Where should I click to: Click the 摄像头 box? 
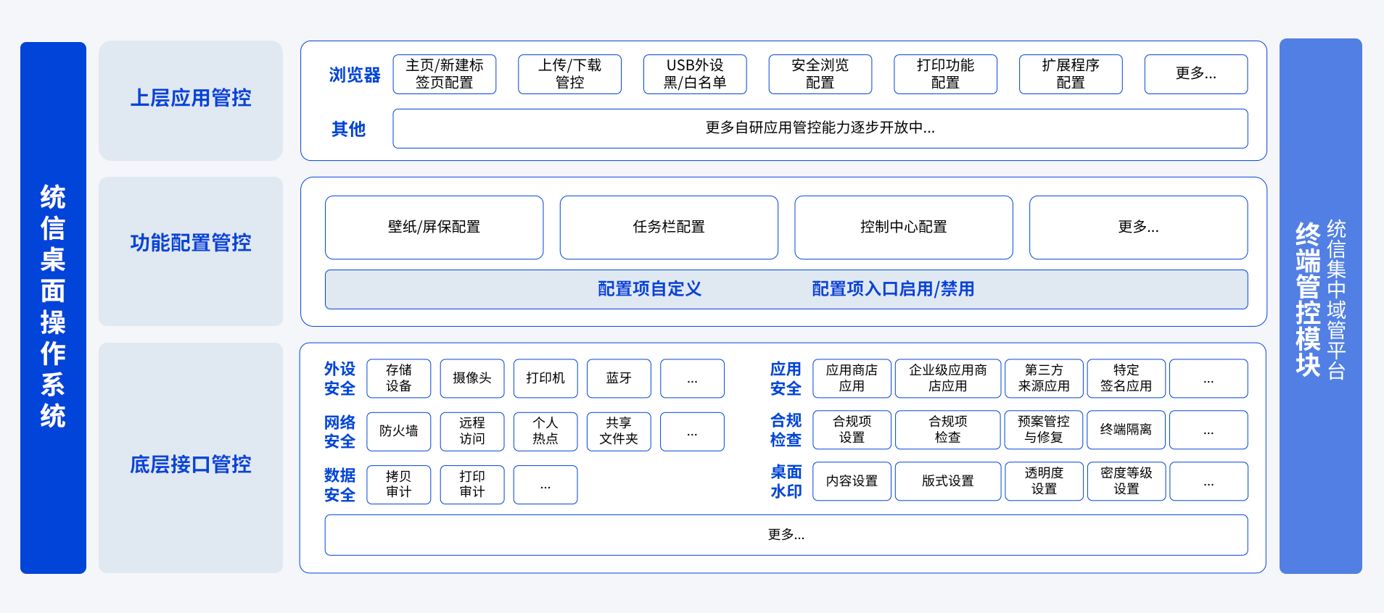click(472, 378)
